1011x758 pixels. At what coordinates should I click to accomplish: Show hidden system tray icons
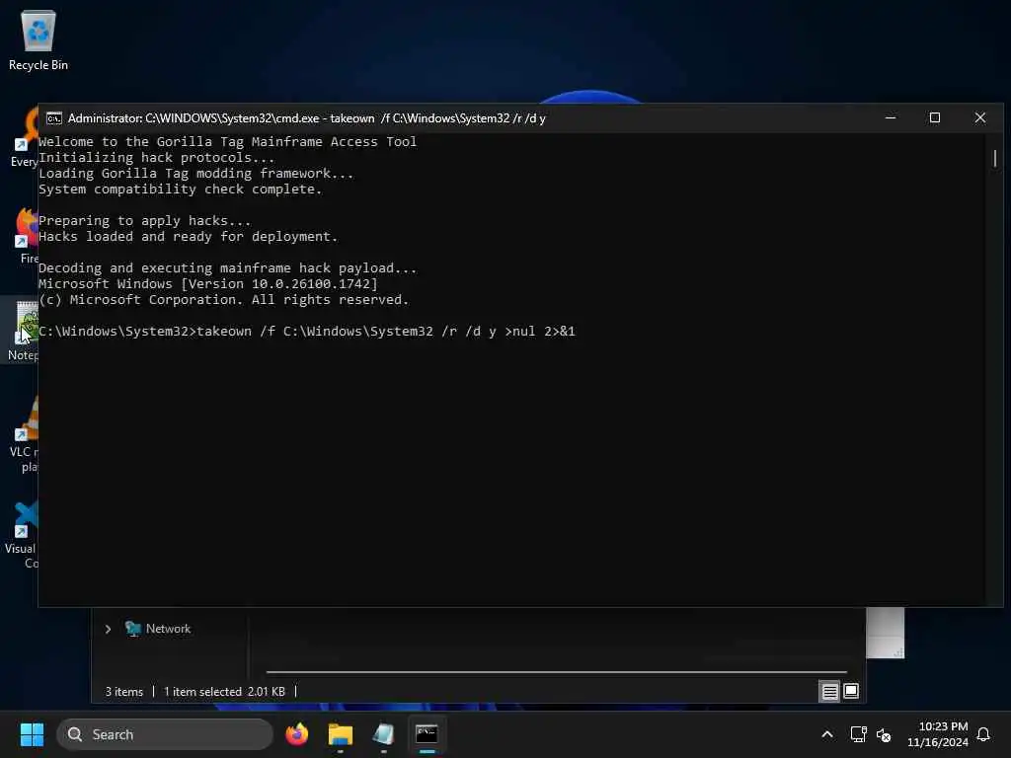(827, 734)
